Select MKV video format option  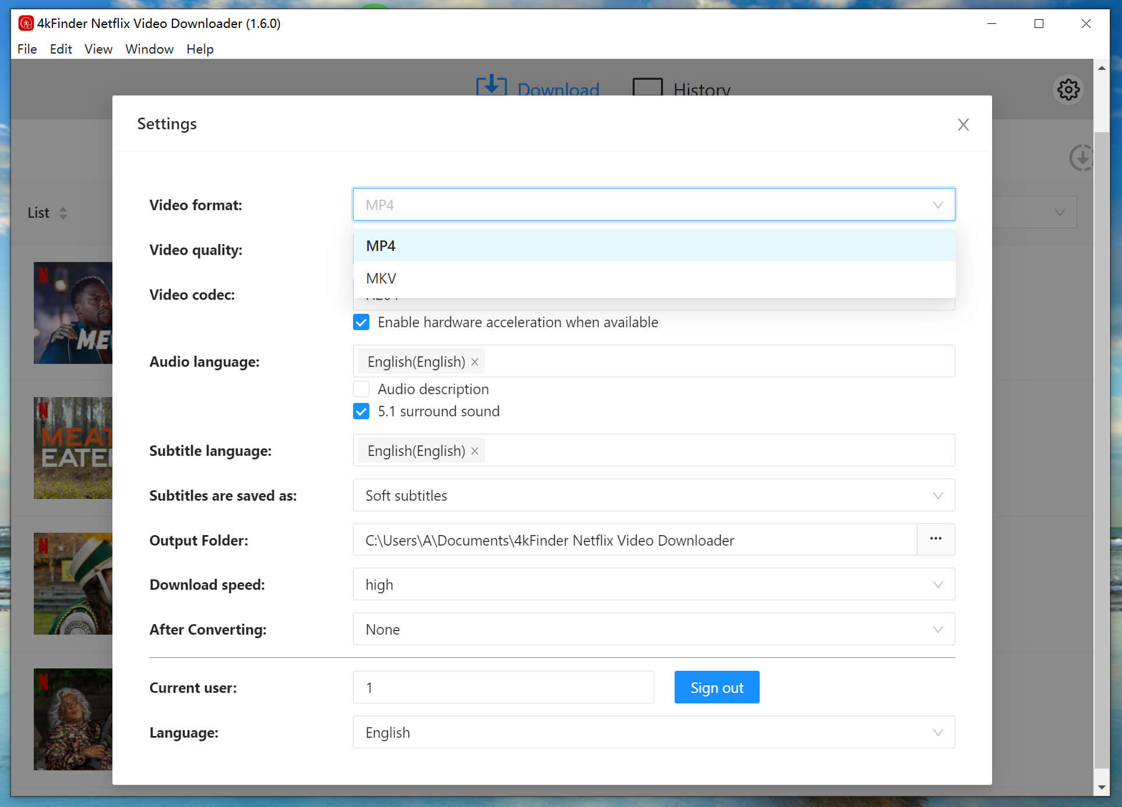tap(654, 278)
